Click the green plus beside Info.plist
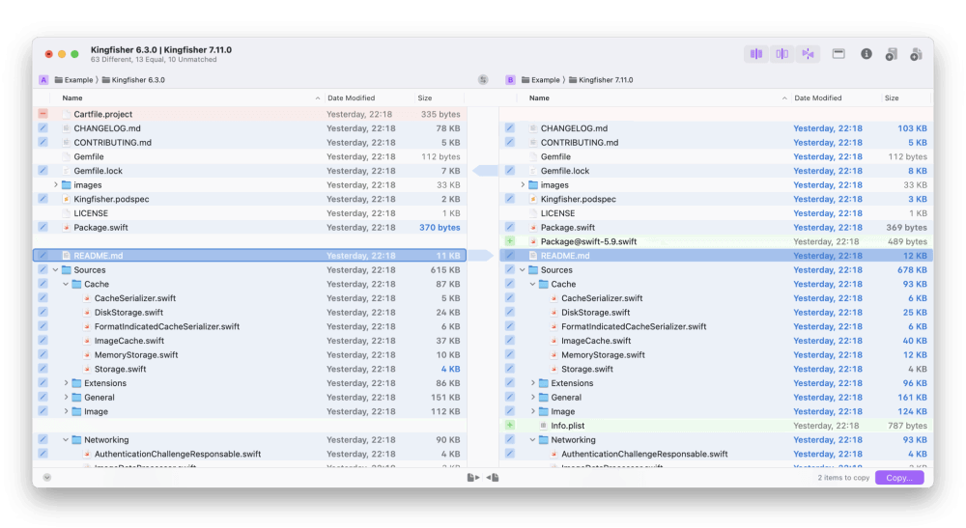The height and width of the screenshot is (528, 966). point(509,426)
